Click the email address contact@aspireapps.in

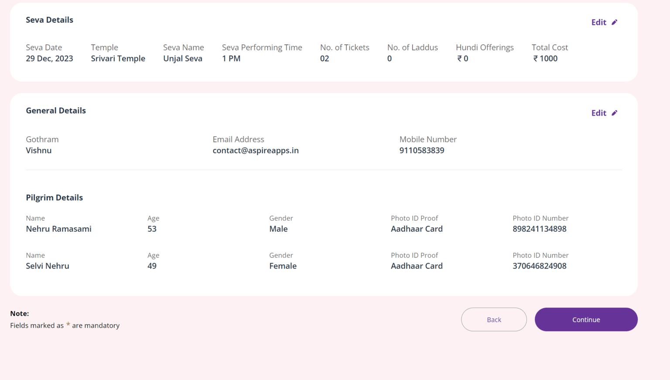(x=256, y=150)
